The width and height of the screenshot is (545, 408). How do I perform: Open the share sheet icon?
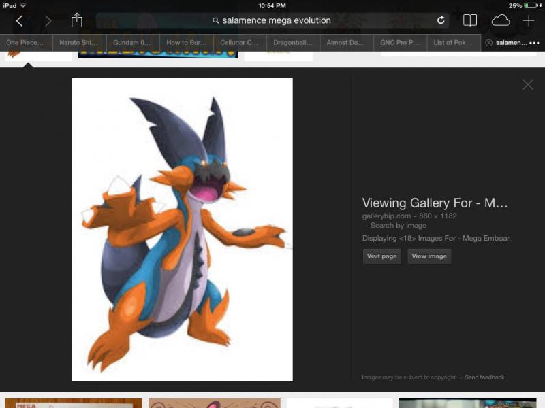76,20
